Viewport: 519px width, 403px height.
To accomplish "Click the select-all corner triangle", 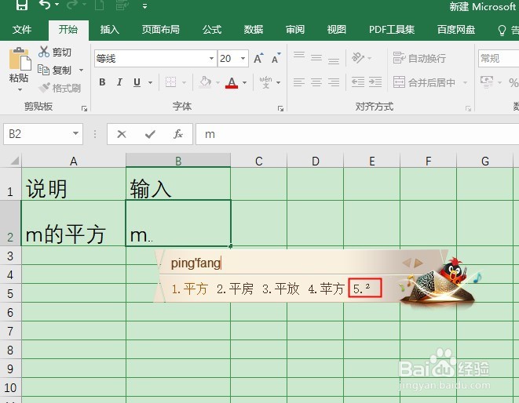I will coord(15,161).
